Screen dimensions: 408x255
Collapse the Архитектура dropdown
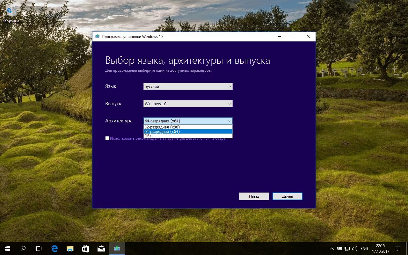188,121
